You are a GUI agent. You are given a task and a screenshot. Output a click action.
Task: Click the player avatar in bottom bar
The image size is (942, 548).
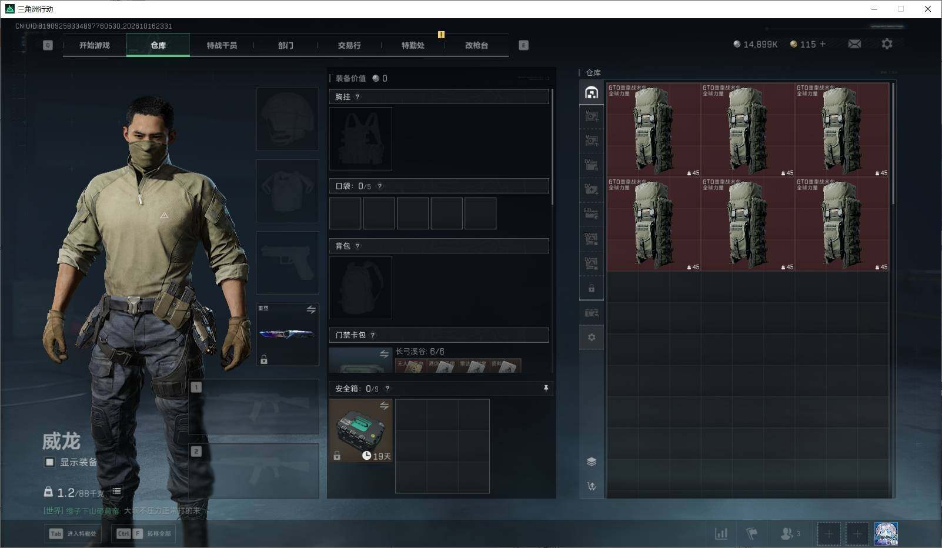point(886,534)
